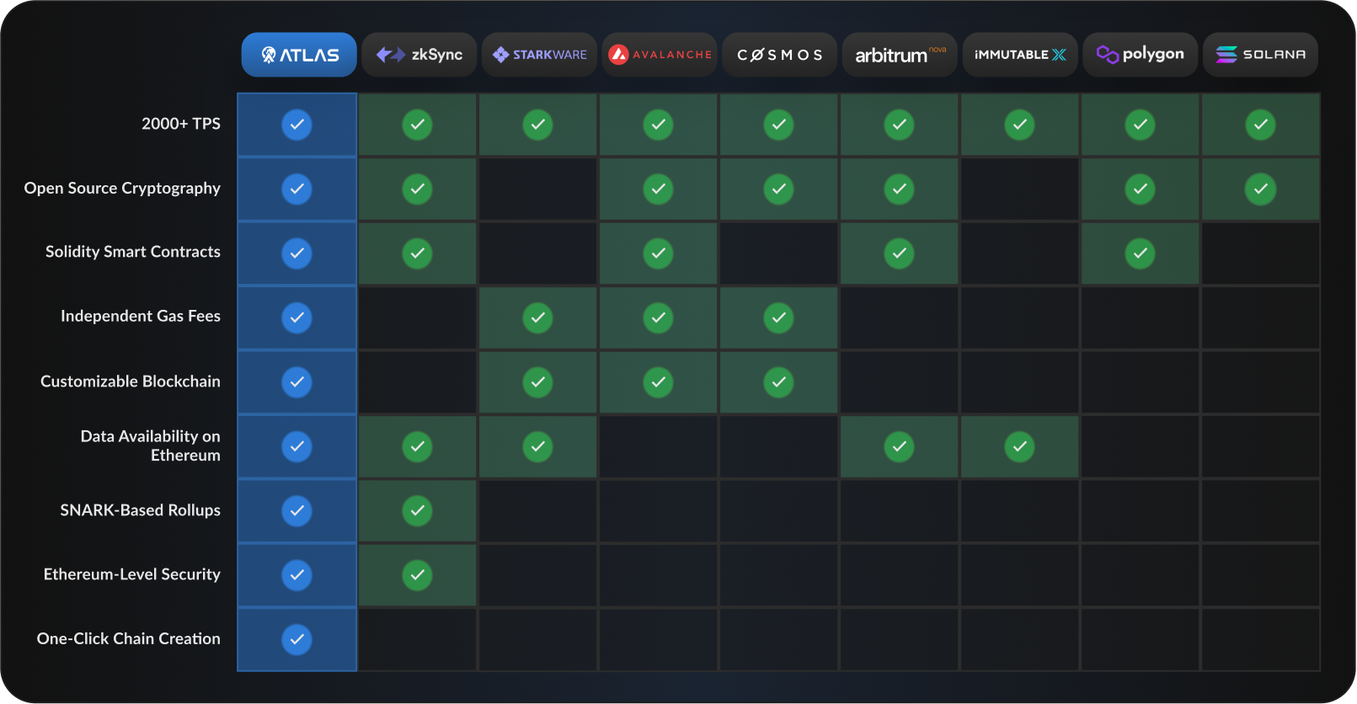Click Arbitrum checkmark for Open Source Cryptography

tap(899, 189)
